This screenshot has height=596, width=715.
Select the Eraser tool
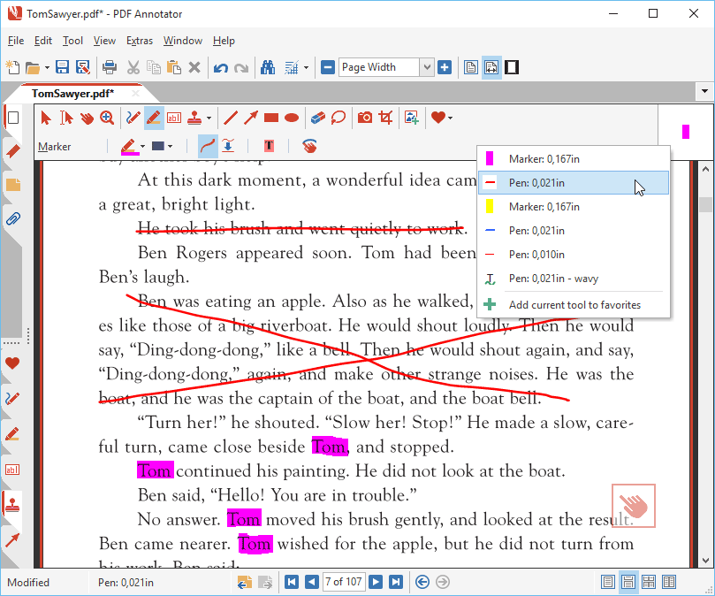pyautogui.click(x=318, y=118)
